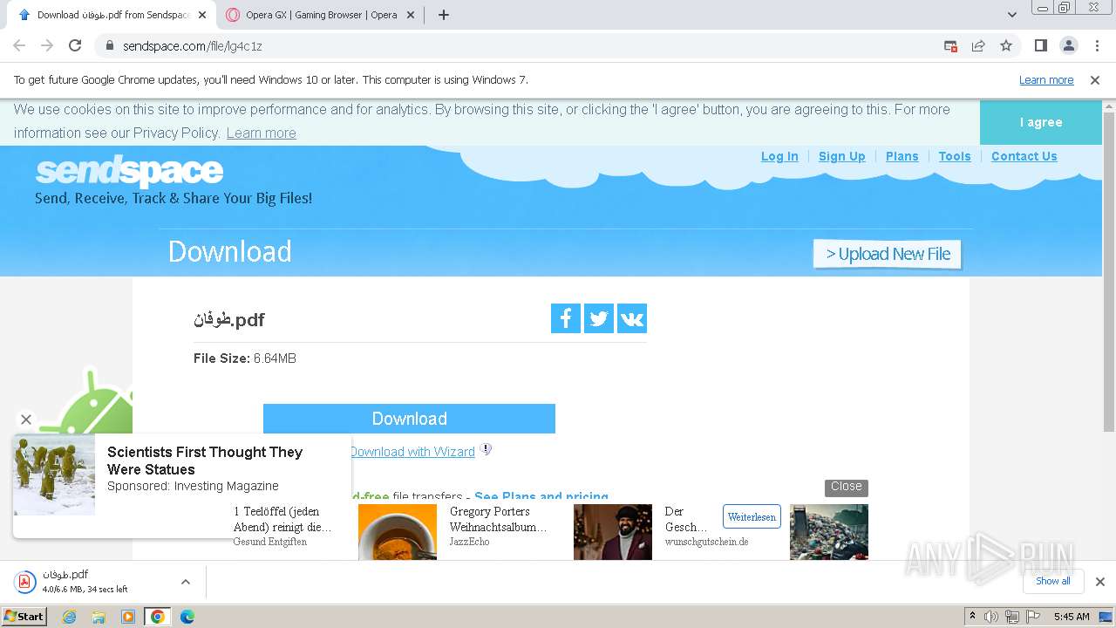Open the Teelöffel health ad text
Viewport: 1116px width, 628px height.
(x=283, y=519)
